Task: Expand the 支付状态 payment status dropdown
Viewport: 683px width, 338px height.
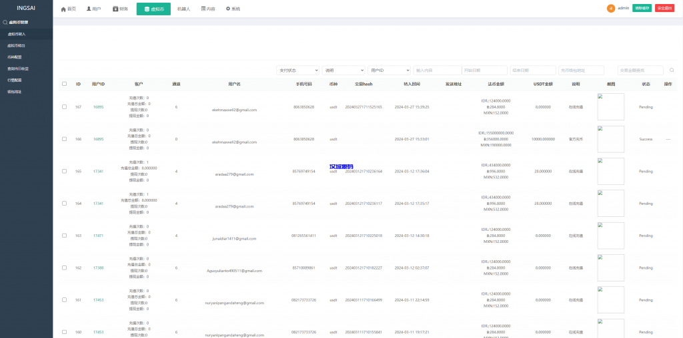Action: pyautogui.click(x=297, y=70)
